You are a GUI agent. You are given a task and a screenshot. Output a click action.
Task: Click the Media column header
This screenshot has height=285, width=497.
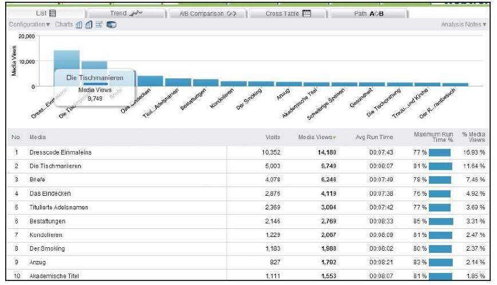38,137
